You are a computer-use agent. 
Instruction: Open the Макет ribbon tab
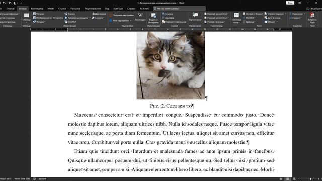point(51,9)
